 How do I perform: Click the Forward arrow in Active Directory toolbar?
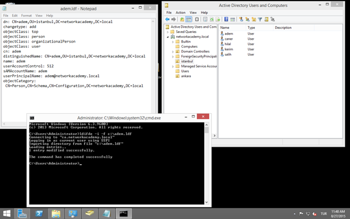coord(174,19)
